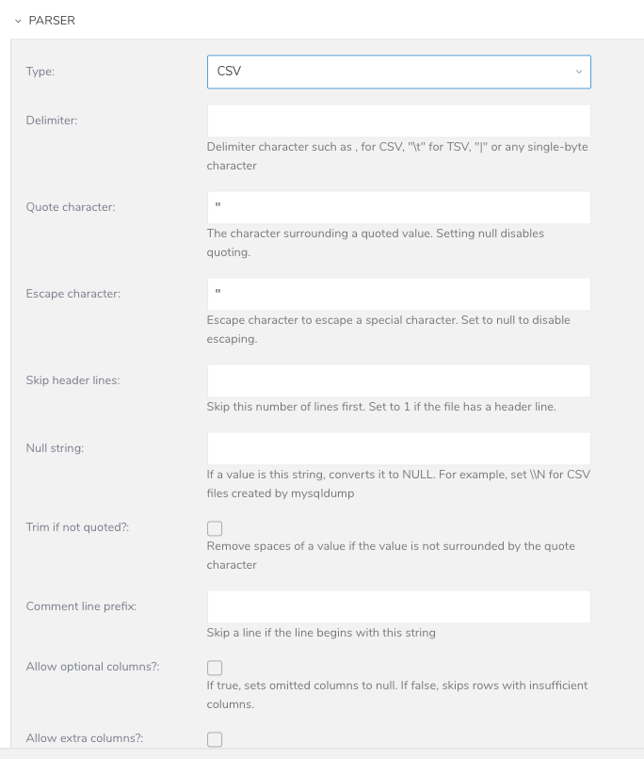The width and height of the screenshot is (644, 759).
Task: Click the "Escape character:" label
Action: click(73, 294)
